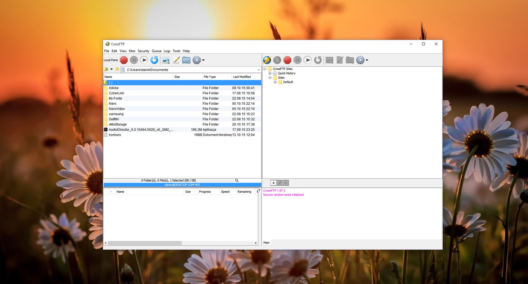
Task: Select the samsung folder
Action: click(182, 114)
